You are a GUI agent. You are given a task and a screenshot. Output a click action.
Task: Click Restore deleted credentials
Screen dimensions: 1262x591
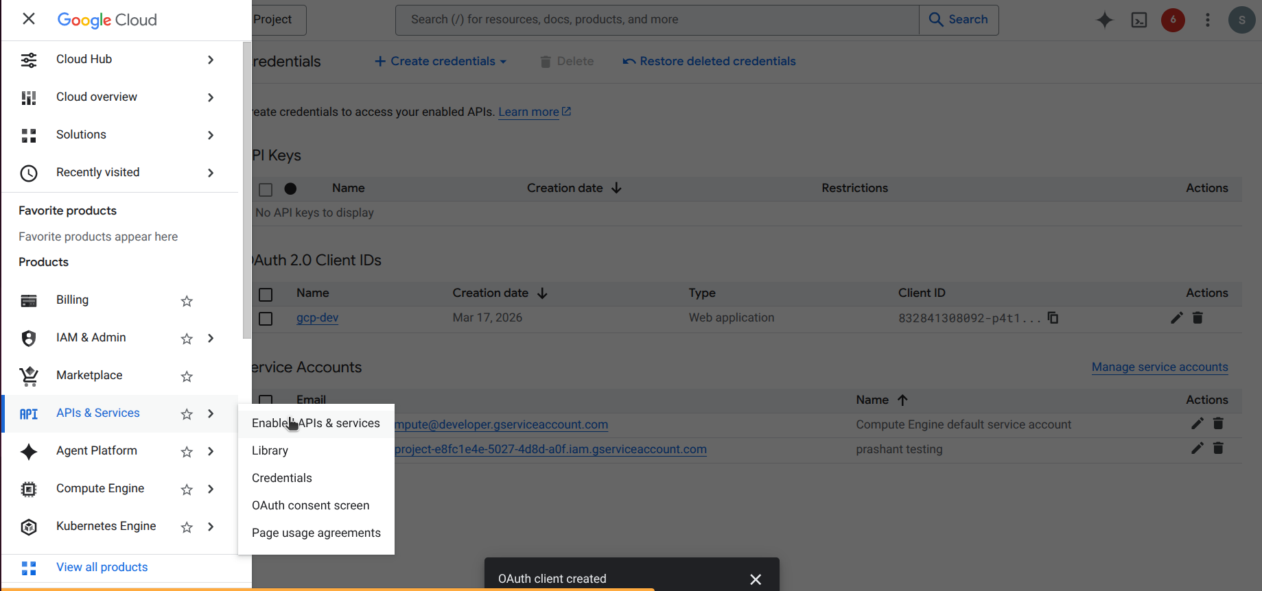(709, 62)
